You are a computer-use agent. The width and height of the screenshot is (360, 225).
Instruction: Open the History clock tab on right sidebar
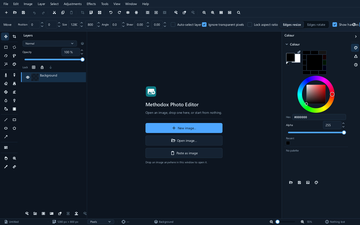pos(355,65)
